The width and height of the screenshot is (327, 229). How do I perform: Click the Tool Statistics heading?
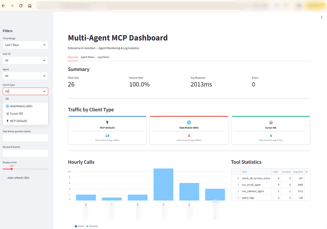246,162
